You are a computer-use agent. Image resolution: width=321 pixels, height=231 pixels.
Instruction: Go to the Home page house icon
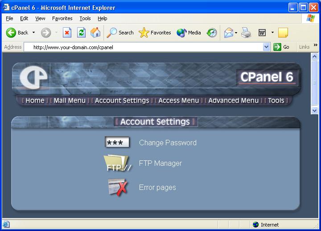(x=95, y=33)
